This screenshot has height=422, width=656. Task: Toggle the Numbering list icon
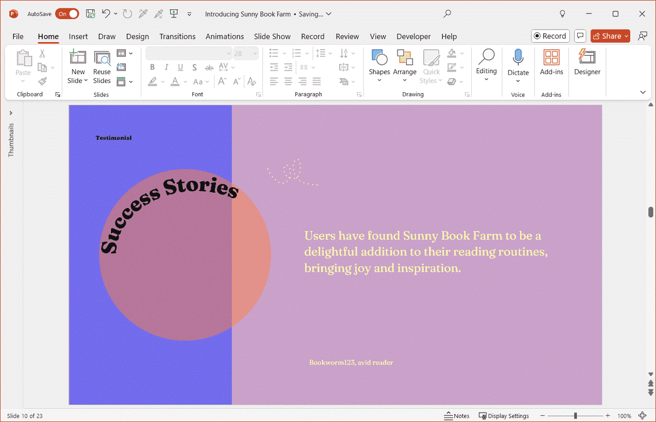[296, 54]
